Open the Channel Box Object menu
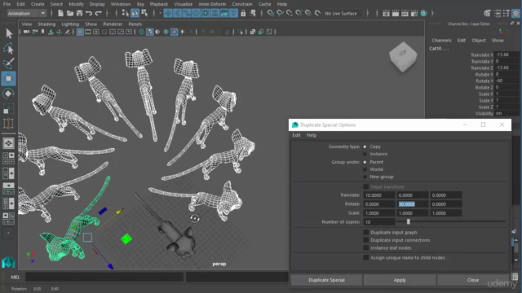 tap(479, 40)
